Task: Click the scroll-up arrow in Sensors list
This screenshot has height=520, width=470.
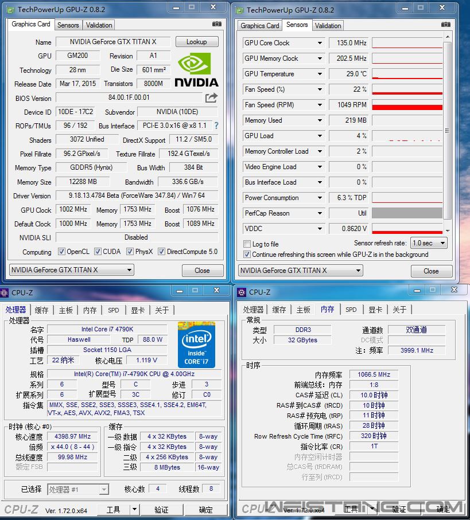Action: click(447, 37)
